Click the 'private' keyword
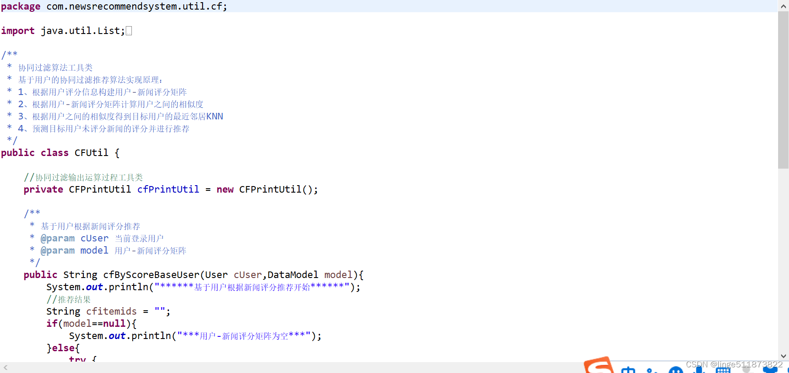Viewport: 789px width, 373px height. (x=43, y=190)
